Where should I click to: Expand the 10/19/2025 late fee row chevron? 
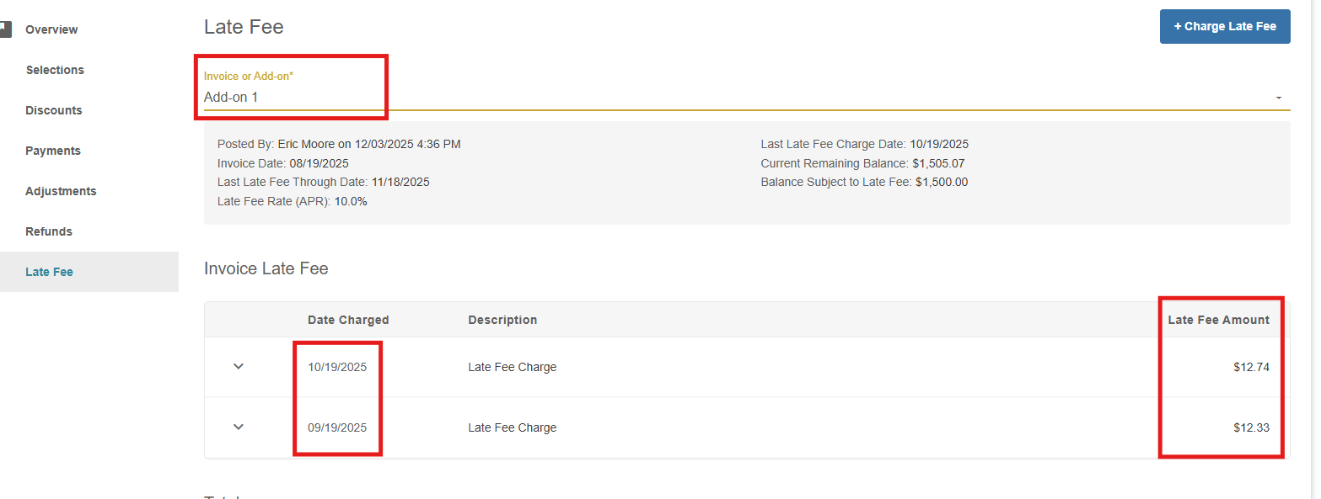[239, 367]
